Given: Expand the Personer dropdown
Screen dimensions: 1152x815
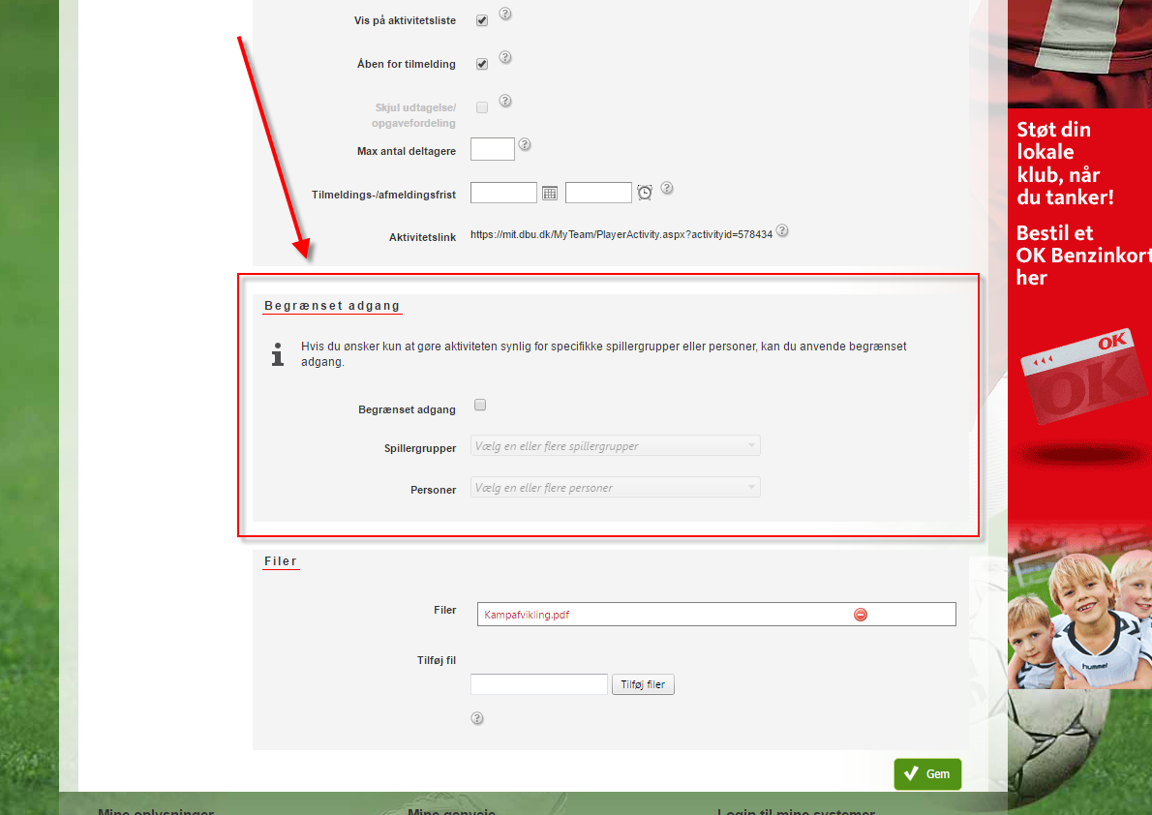Looking at the screenshot, I should coord(615,488).
